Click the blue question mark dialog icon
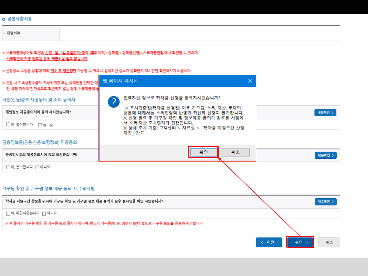Image resolution: width=368 pixels, height=276 pixels. point(113,102)
